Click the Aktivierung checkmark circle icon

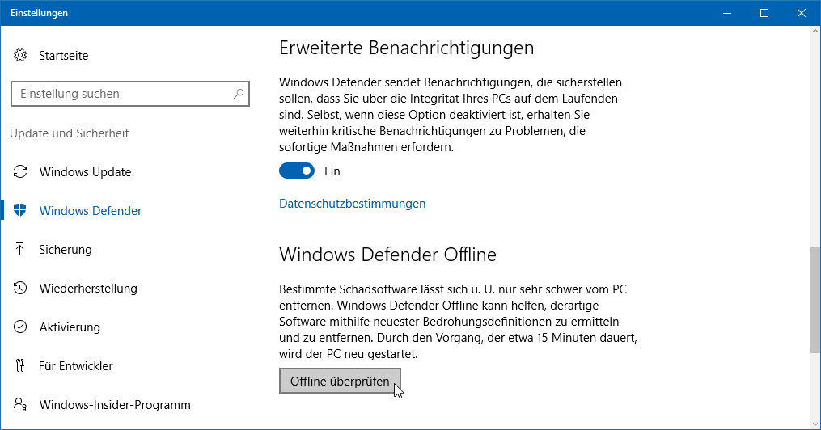[x=20, y=327]
